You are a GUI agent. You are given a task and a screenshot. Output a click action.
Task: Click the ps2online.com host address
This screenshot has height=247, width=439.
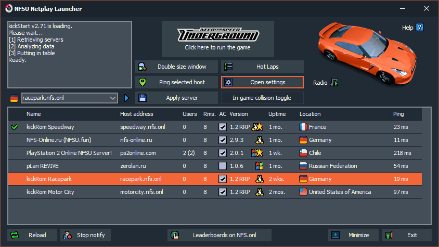click(x=138, y=153)
